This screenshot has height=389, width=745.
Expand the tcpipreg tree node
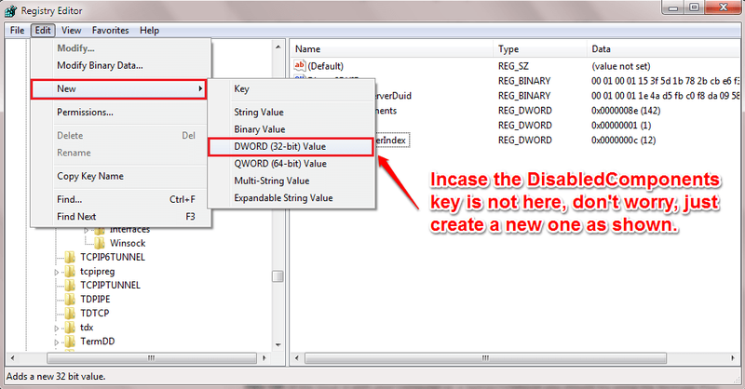[57, 272]
